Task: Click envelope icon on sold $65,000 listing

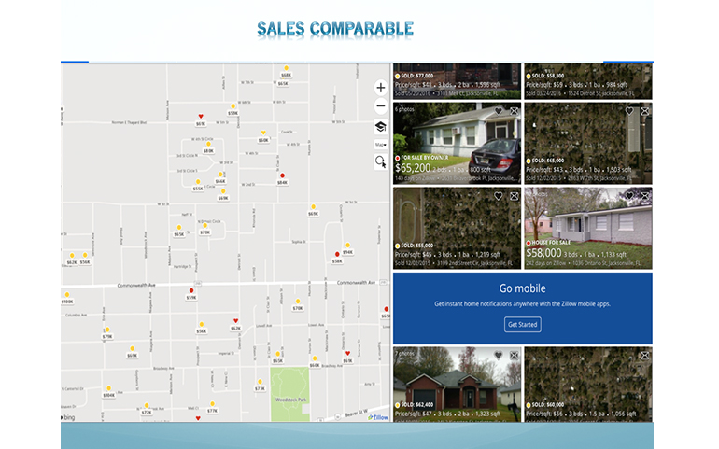Action: coord(644,110)
